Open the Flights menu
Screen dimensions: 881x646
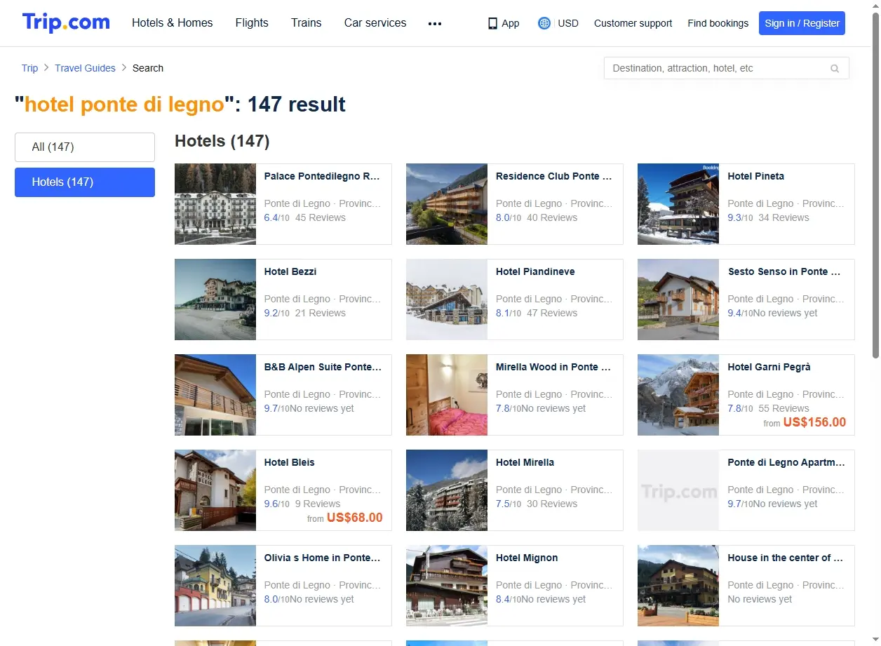click(x=252, y=23)
